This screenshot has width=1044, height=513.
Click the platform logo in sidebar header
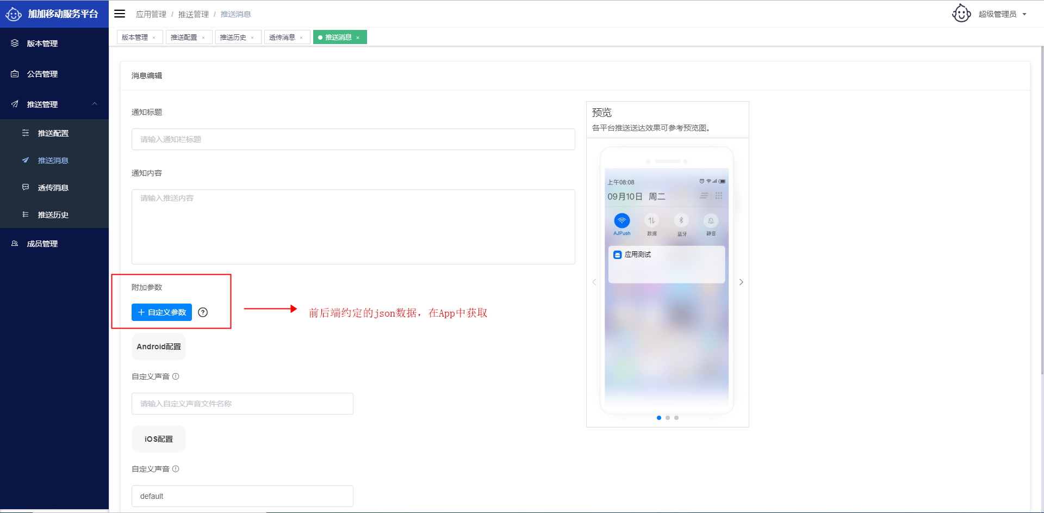pos(14,14)
